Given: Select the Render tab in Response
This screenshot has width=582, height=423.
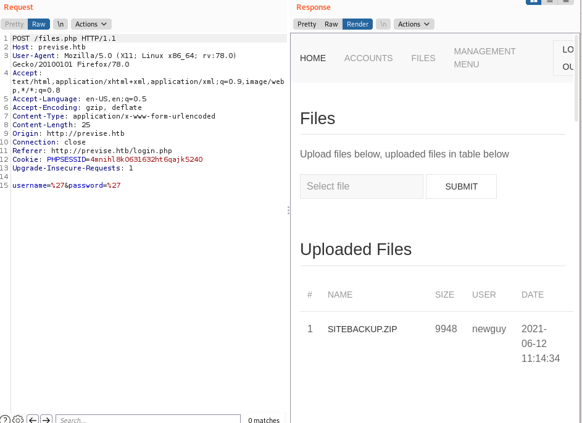Looking at the screenshot, I should tap(357, 24).
